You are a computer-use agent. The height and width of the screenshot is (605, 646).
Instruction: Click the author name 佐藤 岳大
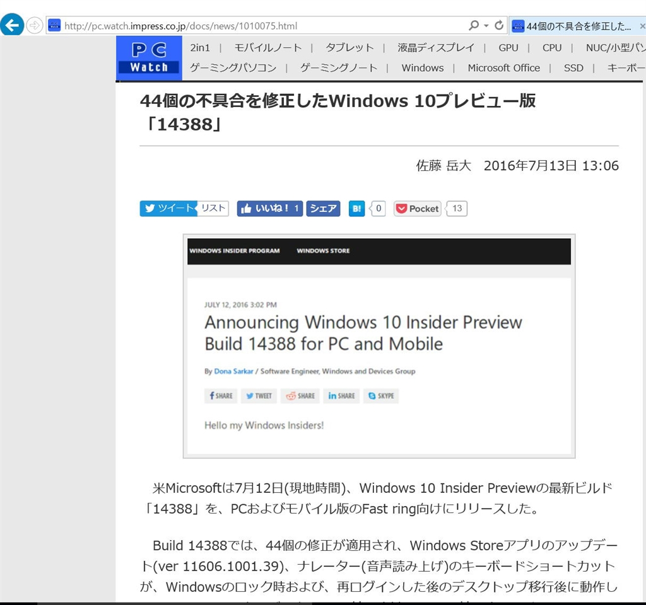(443, 166)
